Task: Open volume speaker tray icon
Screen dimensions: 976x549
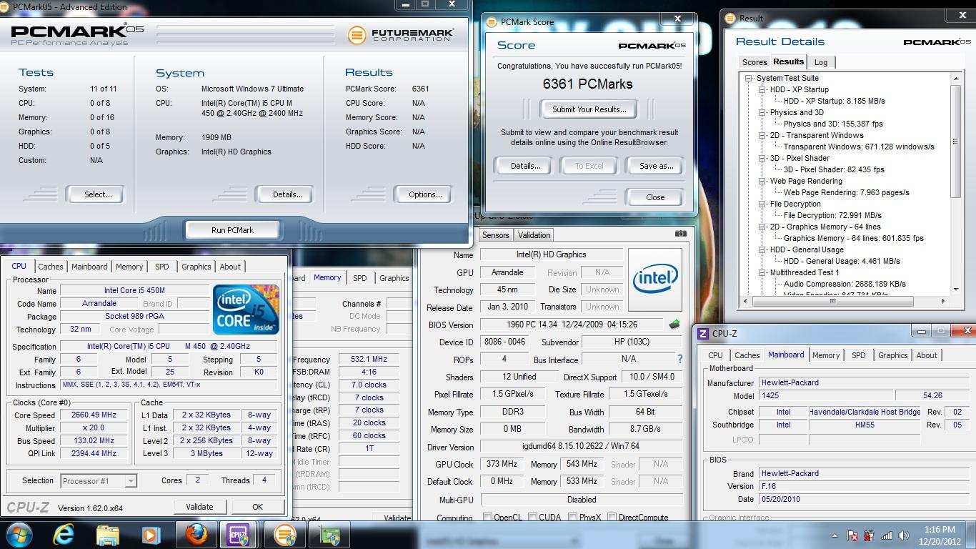Action: tap(903, 535)
